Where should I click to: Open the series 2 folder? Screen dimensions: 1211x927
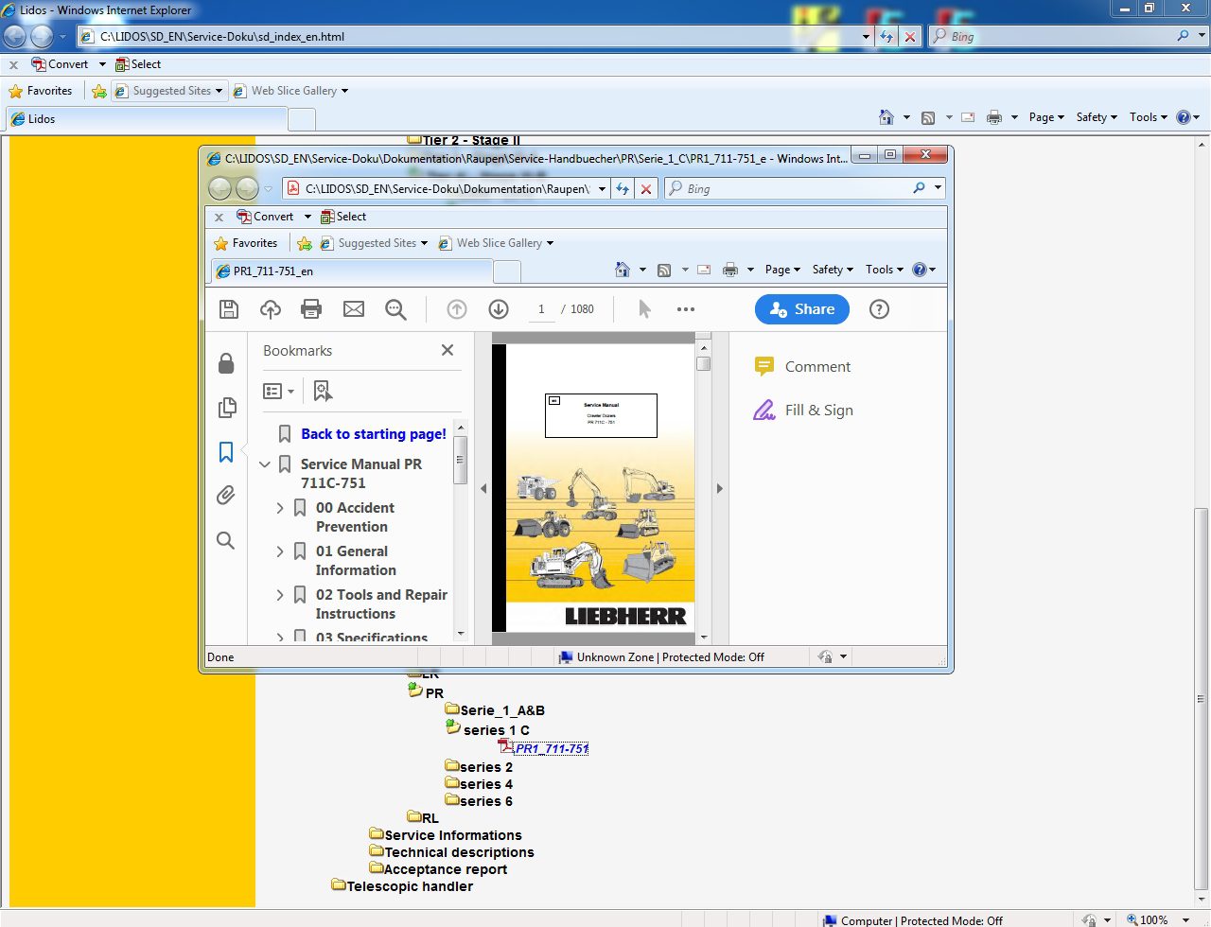[479, 767]
